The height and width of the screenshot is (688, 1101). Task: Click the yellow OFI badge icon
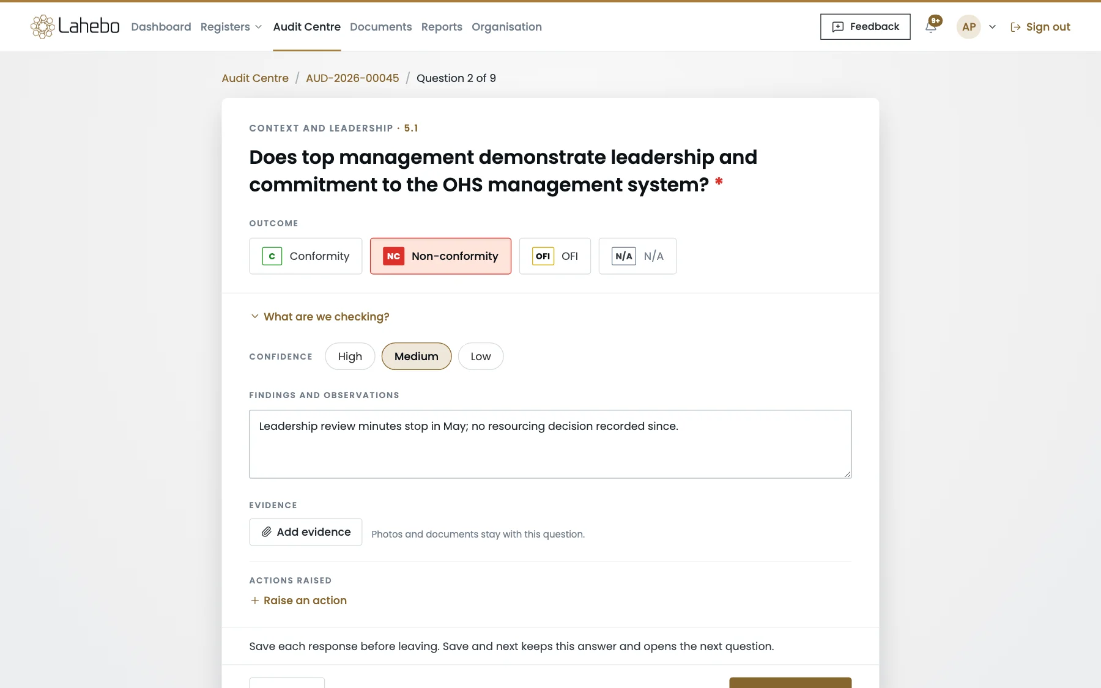543,256
